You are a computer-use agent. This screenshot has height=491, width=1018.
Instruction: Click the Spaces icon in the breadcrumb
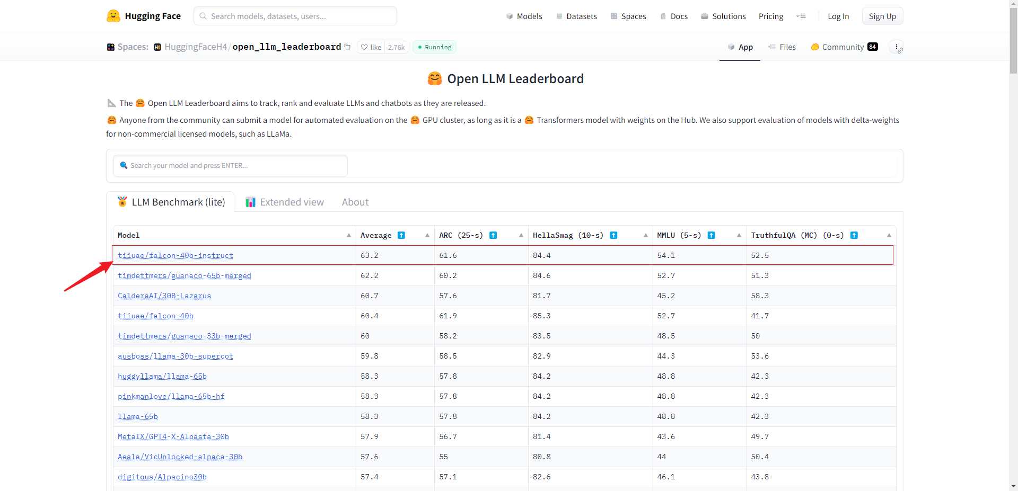click(x=111, y=47)
